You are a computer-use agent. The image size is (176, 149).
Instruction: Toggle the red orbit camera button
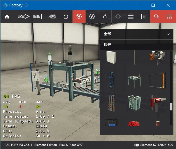[x=79, y=16]
